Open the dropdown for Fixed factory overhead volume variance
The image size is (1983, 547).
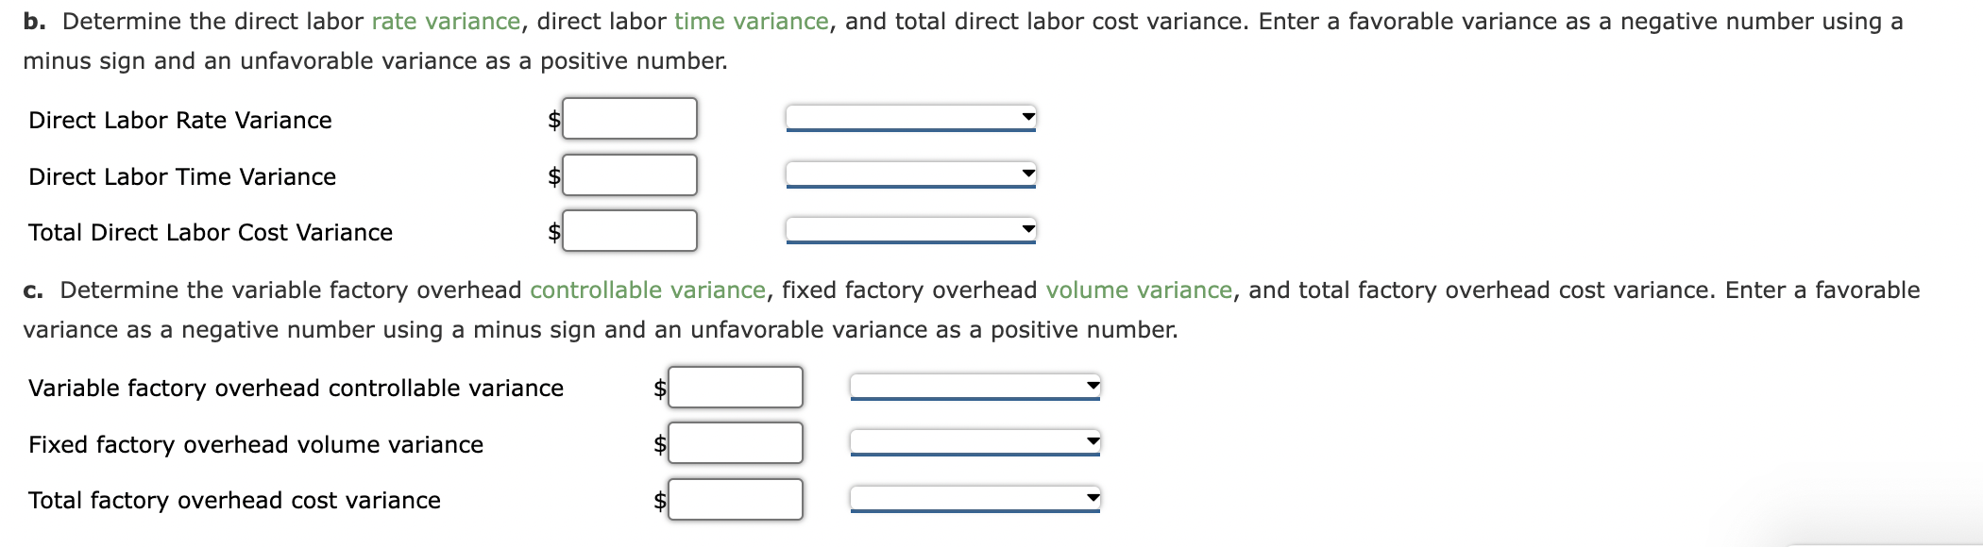[975, 443]
